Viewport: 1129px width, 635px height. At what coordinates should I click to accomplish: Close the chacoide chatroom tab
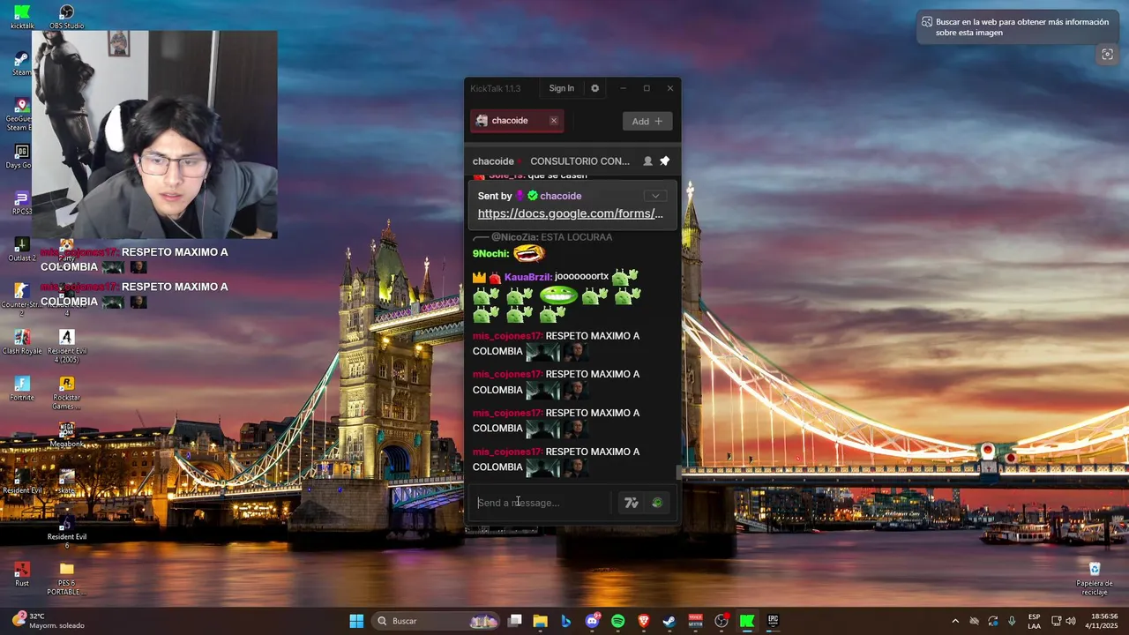[x=554, y=121]
